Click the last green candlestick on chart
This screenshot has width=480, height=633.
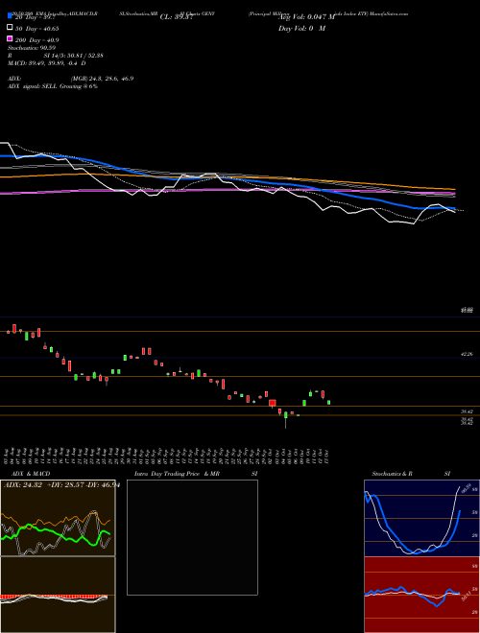click(x=329, y=402)
